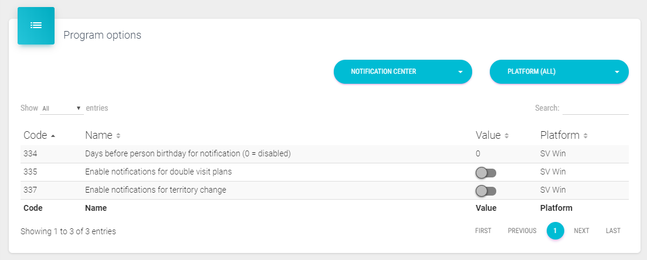Click the Previous page link
647x260 pixels.
coord(522,231)
